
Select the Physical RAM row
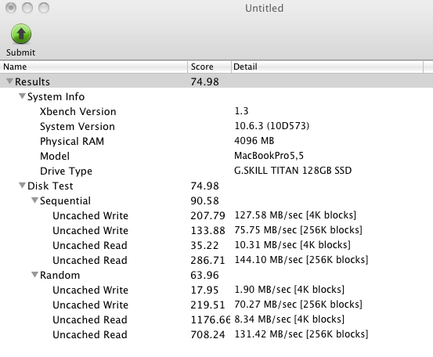pyautogui.click(x=216, y=141)
